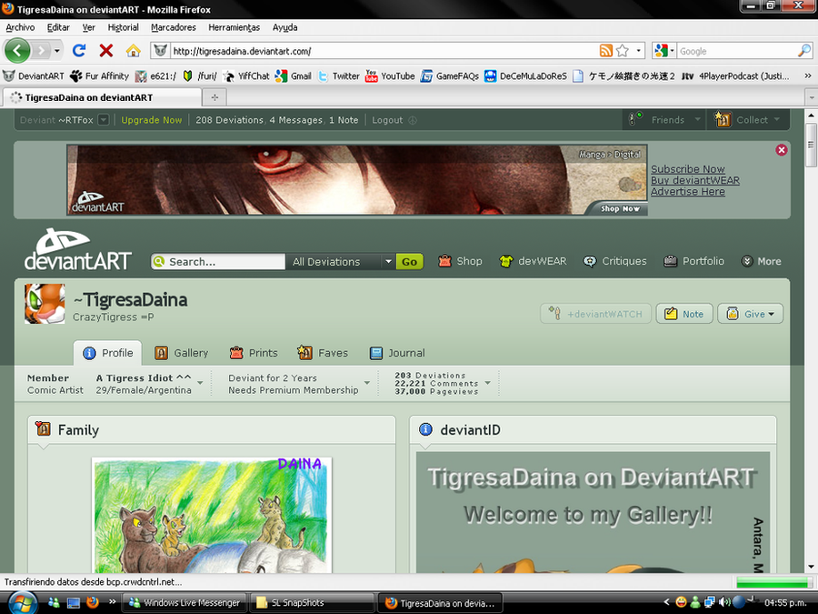This screenshot has width=818, height=614.
Task: Open a new browser tab
Action: point(214,97)
